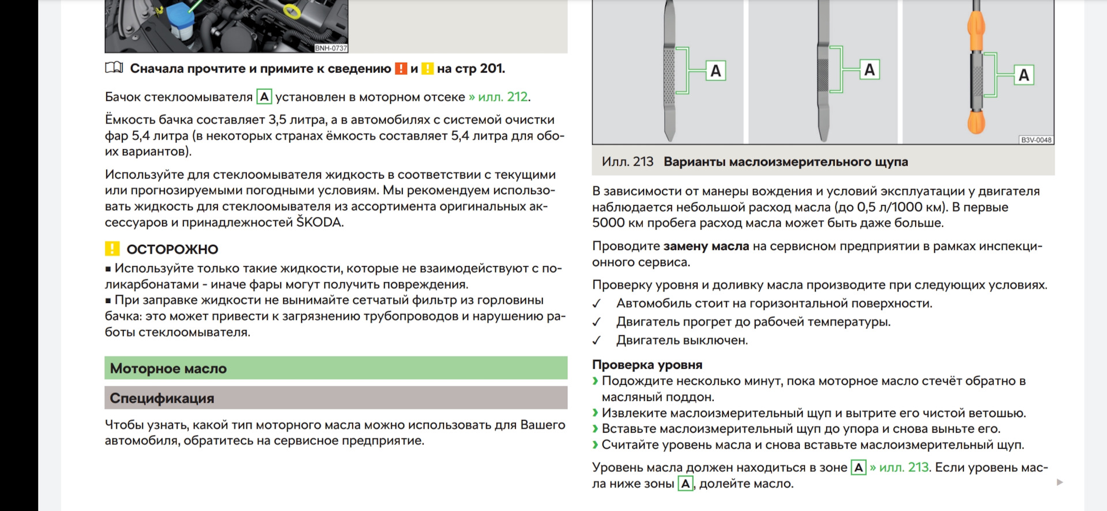
Task: Click boxed A after 'ла ниже зоны'
Action: (685, 483)
